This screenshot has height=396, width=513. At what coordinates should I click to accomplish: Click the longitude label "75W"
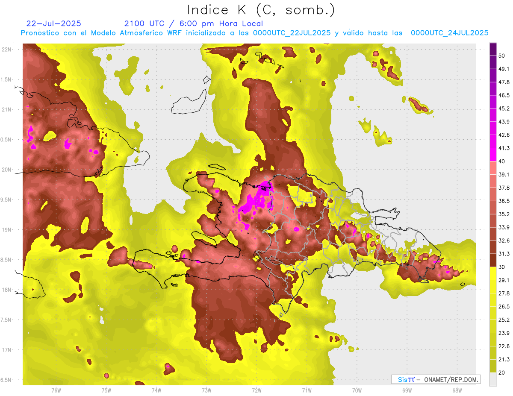[x=106, y=390]
